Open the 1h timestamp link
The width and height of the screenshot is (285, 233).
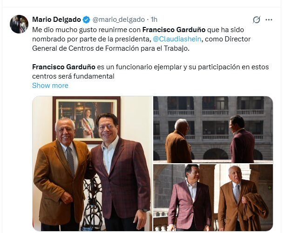[154, 20]
